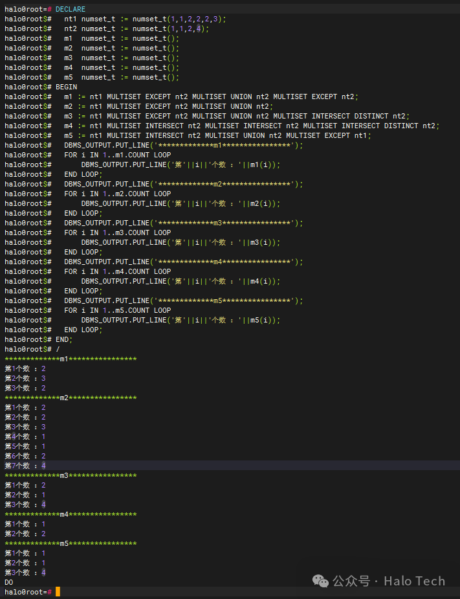Select the m4 := assignment statement
This screenshot has width=460, height=599.
point(252,126)
